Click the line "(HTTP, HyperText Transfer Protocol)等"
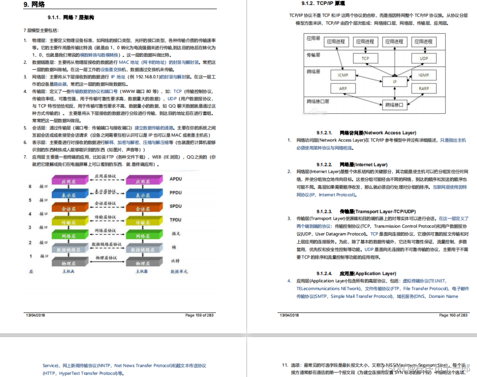The height and width of the screenshot is (377, 477). tap(82, 373)
